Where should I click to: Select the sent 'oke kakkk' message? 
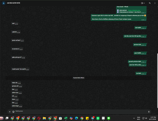pos(141,28)
